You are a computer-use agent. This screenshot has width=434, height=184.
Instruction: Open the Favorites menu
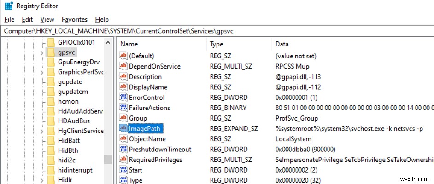click(x=75, y=20)
